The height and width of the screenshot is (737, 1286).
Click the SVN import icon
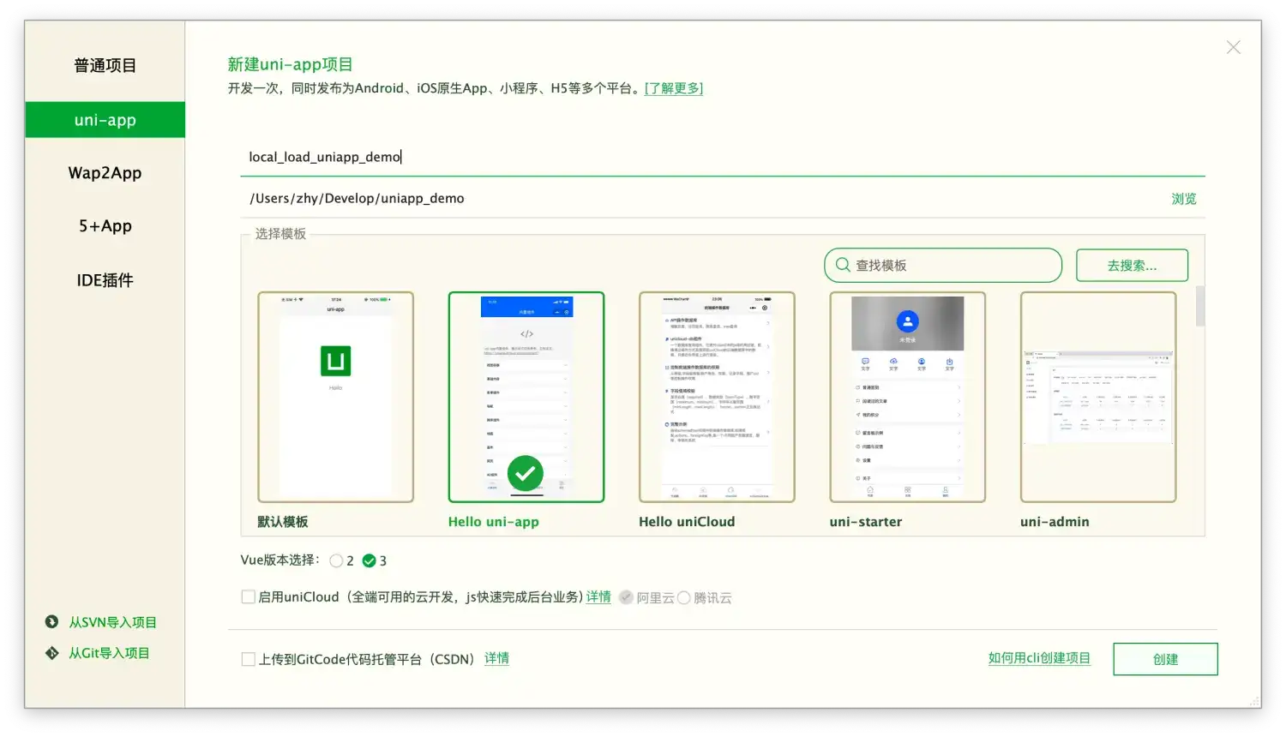click(51, 622)
